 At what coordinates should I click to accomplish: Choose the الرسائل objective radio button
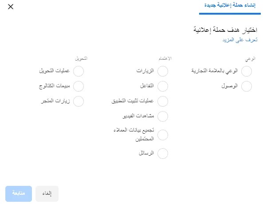[x=163, y=153]
